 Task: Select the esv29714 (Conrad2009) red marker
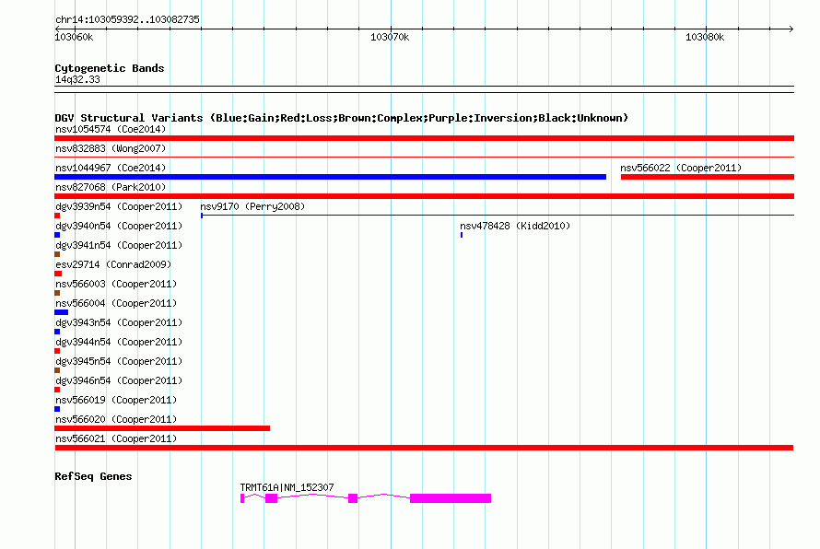click(x=58, y=274)
